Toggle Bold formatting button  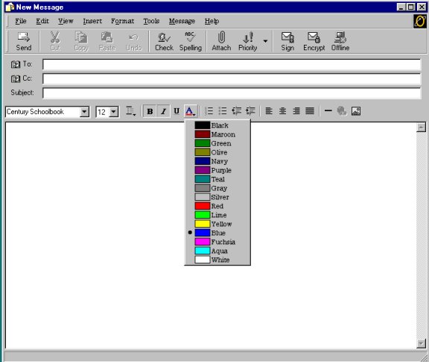(x=150, y=111)
